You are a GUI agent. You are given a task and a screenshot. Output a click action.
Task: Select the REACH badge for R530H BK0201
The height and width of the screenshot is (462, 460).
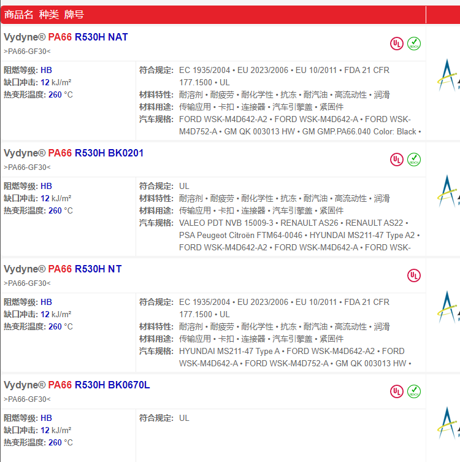click(414, 160)
